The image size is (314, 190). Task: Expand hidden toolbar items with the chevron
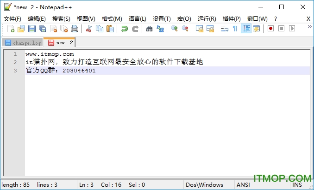[x=309, y=26]
